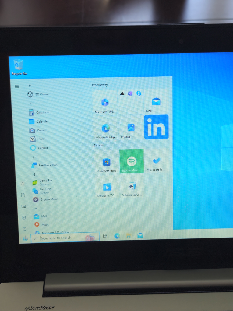This screenshot has width=233, height=311.
Task: Select the F letter group header
Action: coord(34,157)
